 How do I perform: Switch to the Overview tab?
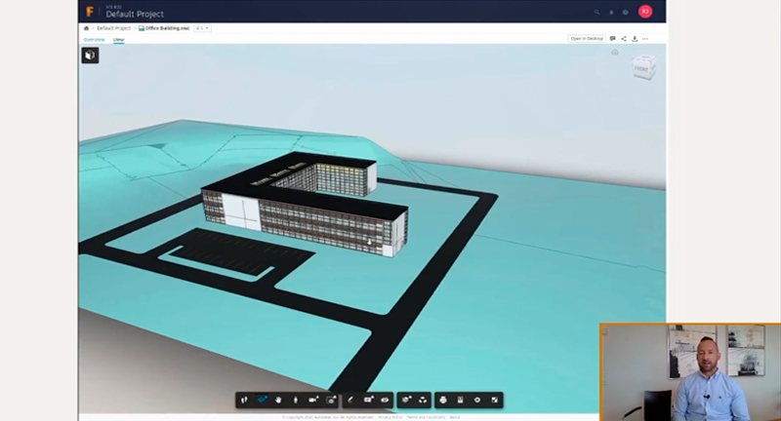click(94, 39)
